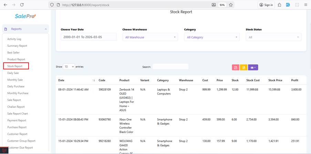Open the Firefox hamburger menu
The width and height of the screenshot is (311, 154).
pyautogui.click(x=305, y=5)
